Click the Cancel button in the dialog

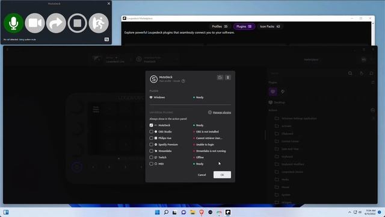tap(202, 175)
